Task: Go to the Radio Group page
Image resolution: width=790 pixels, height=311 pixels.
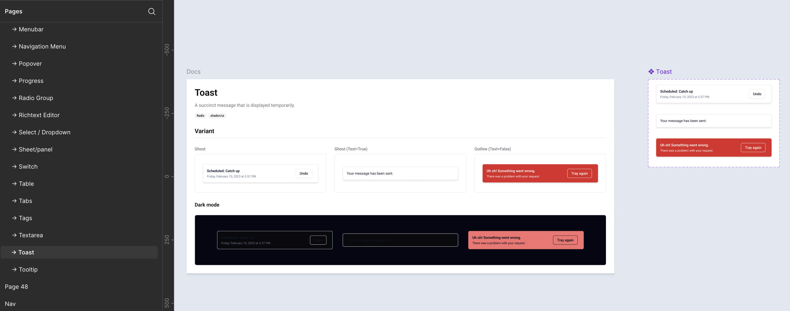Action: [35, 98]
